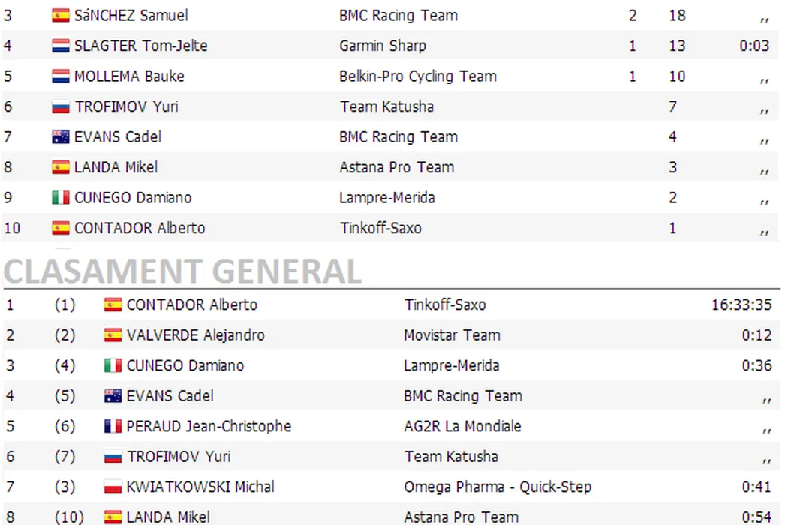Image resolution: width=788 pixels, height=525 pixels.
Task: Open the AG2R La Mondiale team link
Action: 462,427
